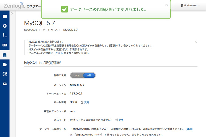Select the database icon in sidebar
The width and height of the screenshot is (206, 137).
pyautogui.click(x=5, y=55)
